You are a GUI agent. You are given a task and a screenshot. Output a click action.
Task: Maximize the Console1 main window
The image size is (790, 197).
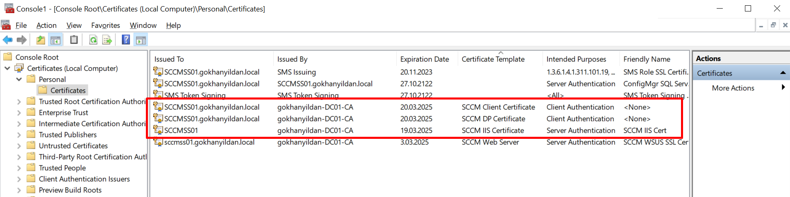pyautogui.click(x=748, y=8)
